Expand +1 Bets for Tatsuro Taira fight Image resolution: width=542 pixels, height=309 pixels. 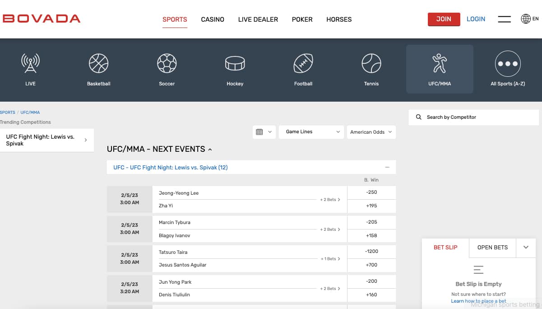click(330, 259)
